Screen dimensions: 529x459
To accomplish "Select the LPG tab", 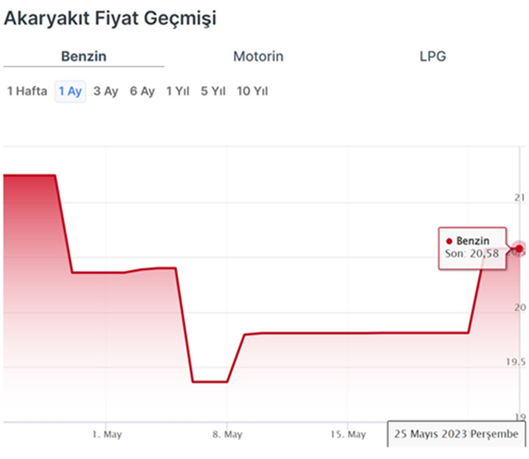I will 433,57.
